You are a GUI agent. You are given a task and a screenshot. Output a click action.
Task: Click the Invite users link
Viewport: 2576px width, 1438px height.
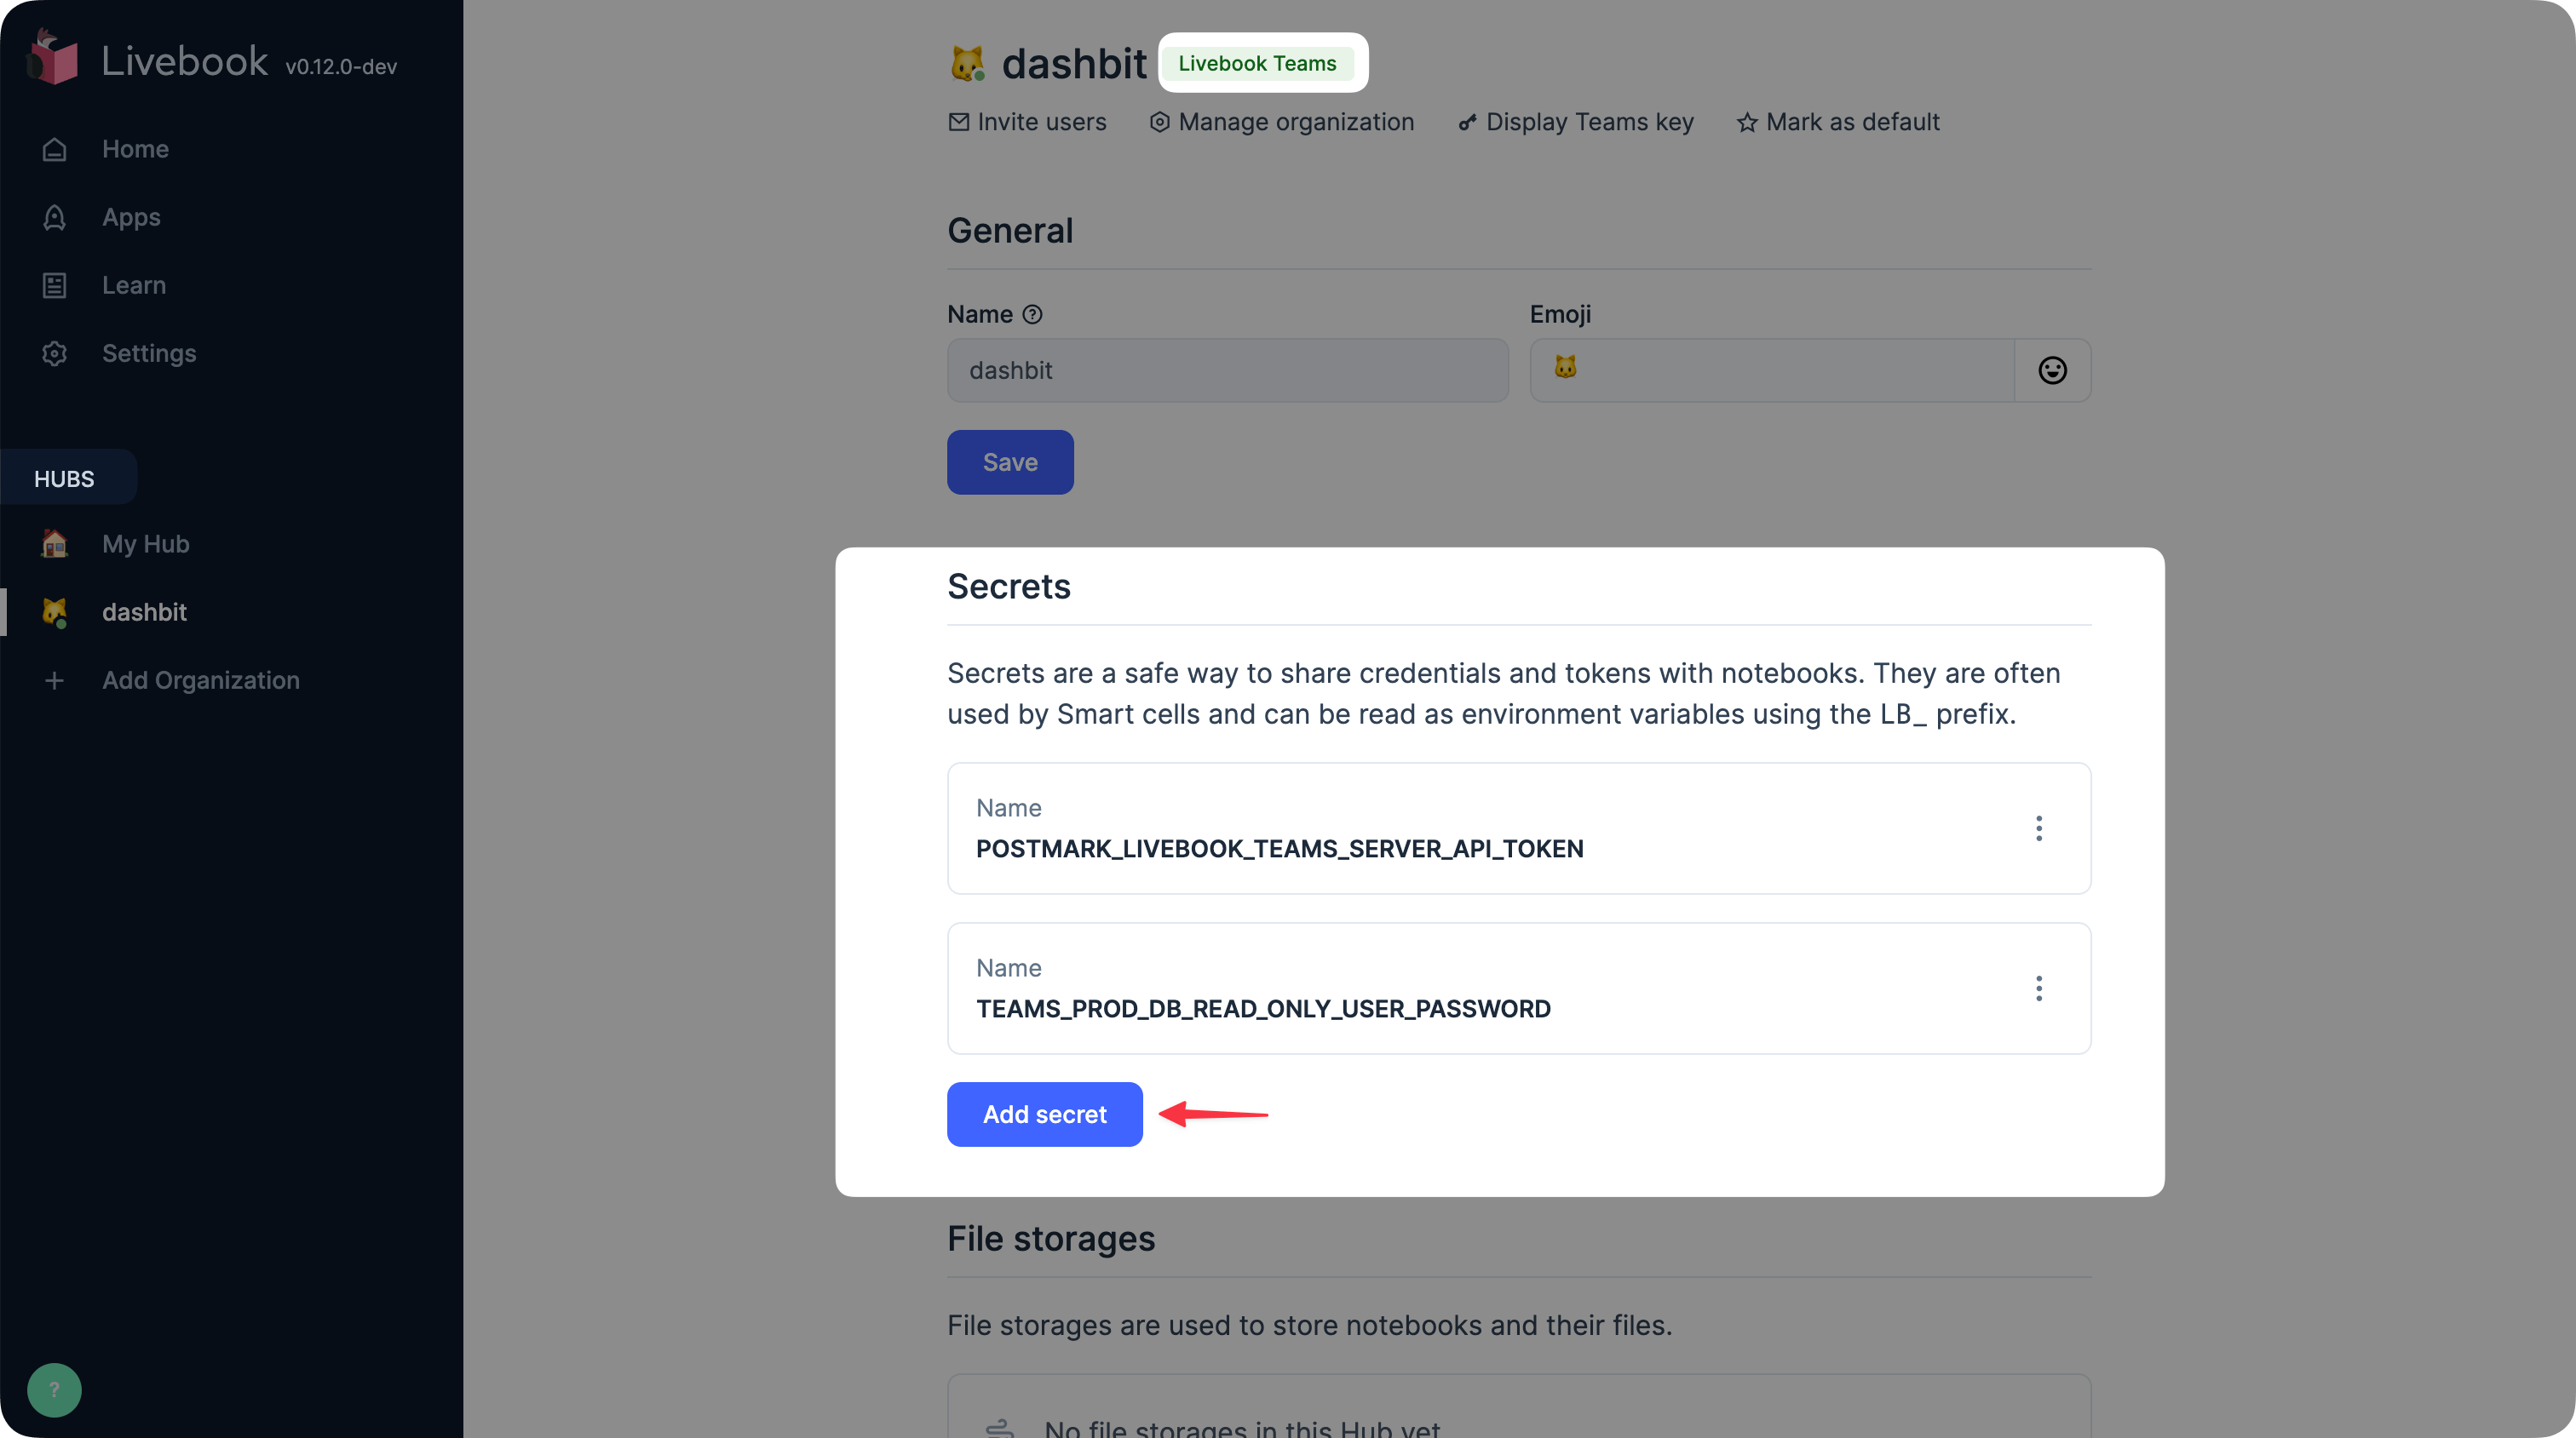pyautogui.click(x=1027, y=122)
